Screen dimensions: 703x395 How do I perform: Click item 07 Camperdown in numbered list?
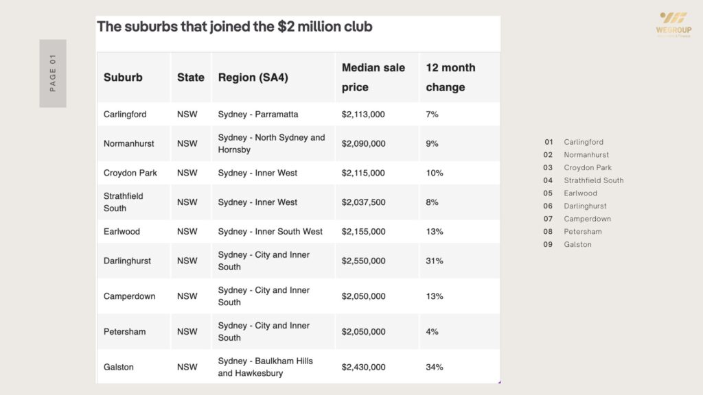587,219
